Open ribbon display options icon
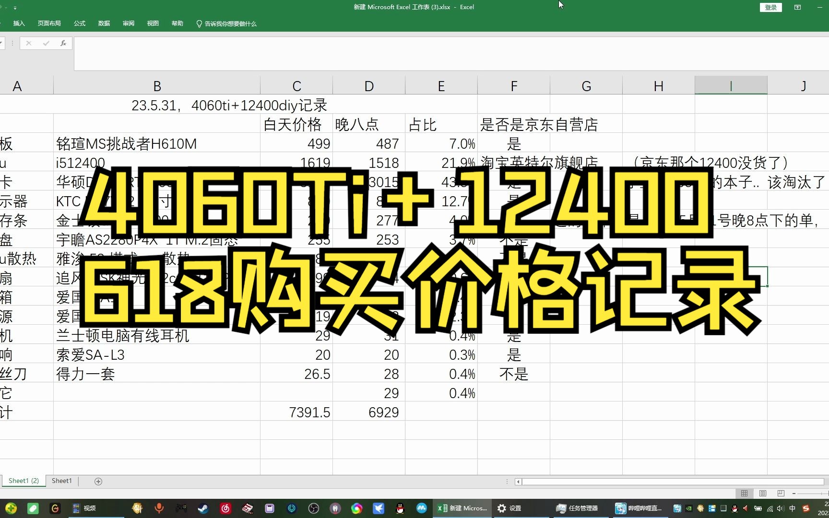The width and height of the screenshot is (829, 518). point(798,7)
